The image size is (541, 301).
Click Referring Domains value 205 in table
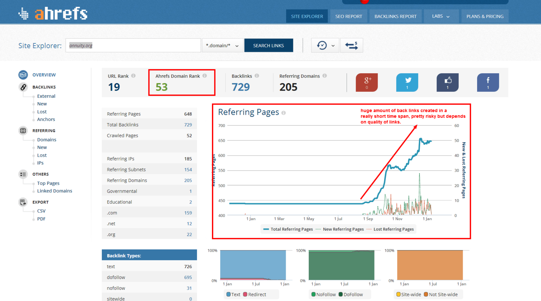click(x=188, y=180)
